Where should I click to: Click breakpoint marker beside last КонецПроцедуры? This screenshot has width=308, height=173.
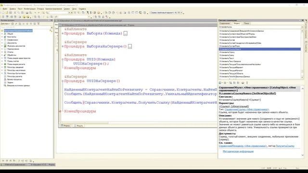(x=60, y=111)
